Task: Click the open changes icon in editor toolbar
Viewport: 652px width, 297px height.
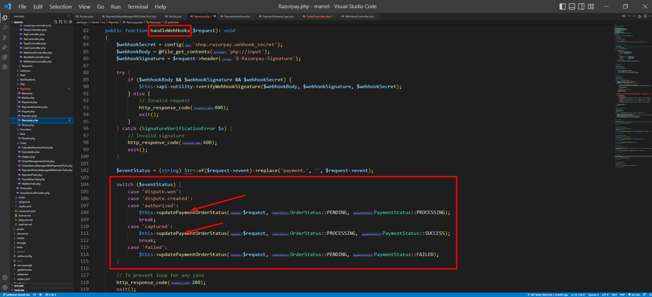Action: point(624,16)
